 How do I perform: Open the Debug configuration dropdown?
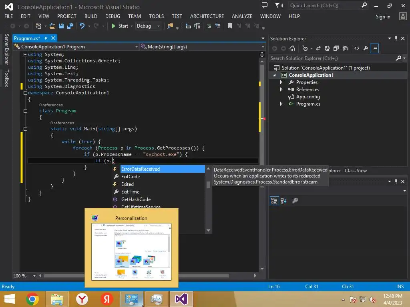click(x=148, y=26)
